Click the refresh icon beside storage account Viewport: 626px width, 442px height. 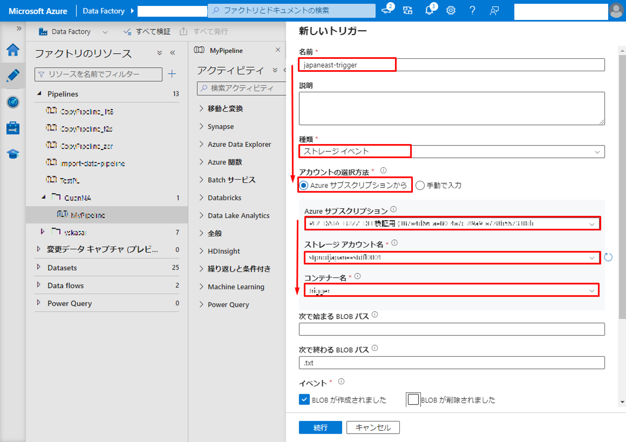(x=608, y=258)
